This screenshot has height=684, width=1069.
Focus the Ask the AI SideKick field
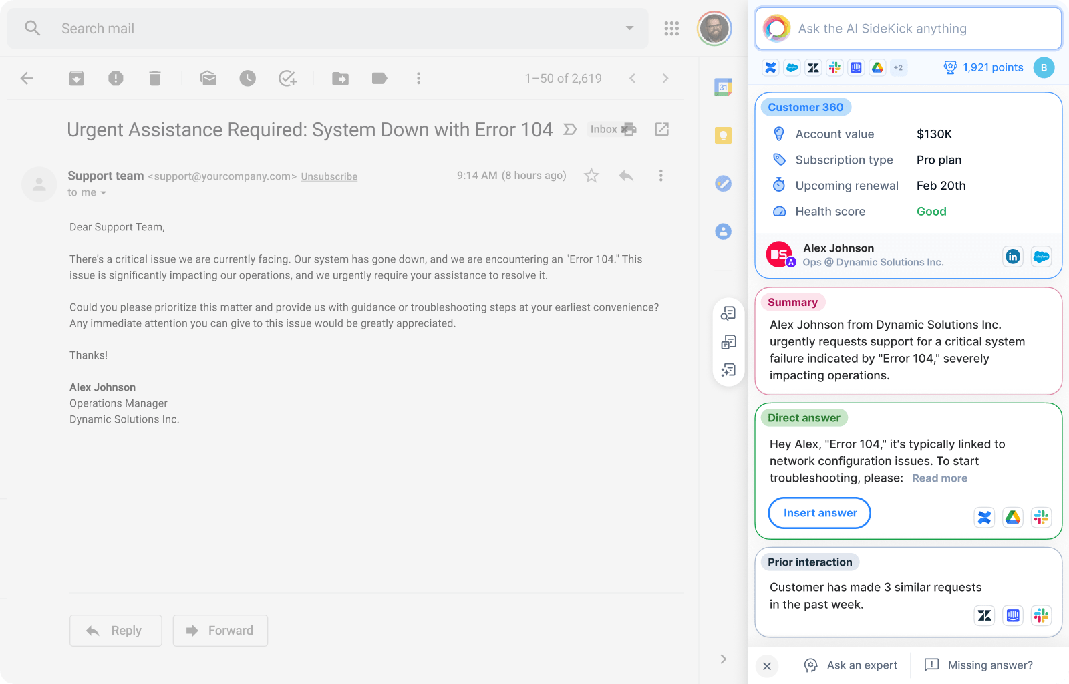(x=922, y=29)
